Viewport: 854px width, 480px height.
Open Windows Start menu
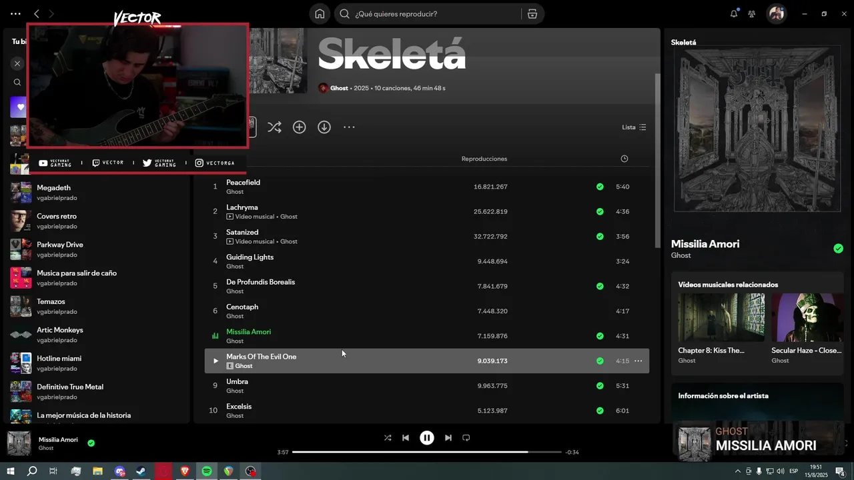[x=11, y=471]
